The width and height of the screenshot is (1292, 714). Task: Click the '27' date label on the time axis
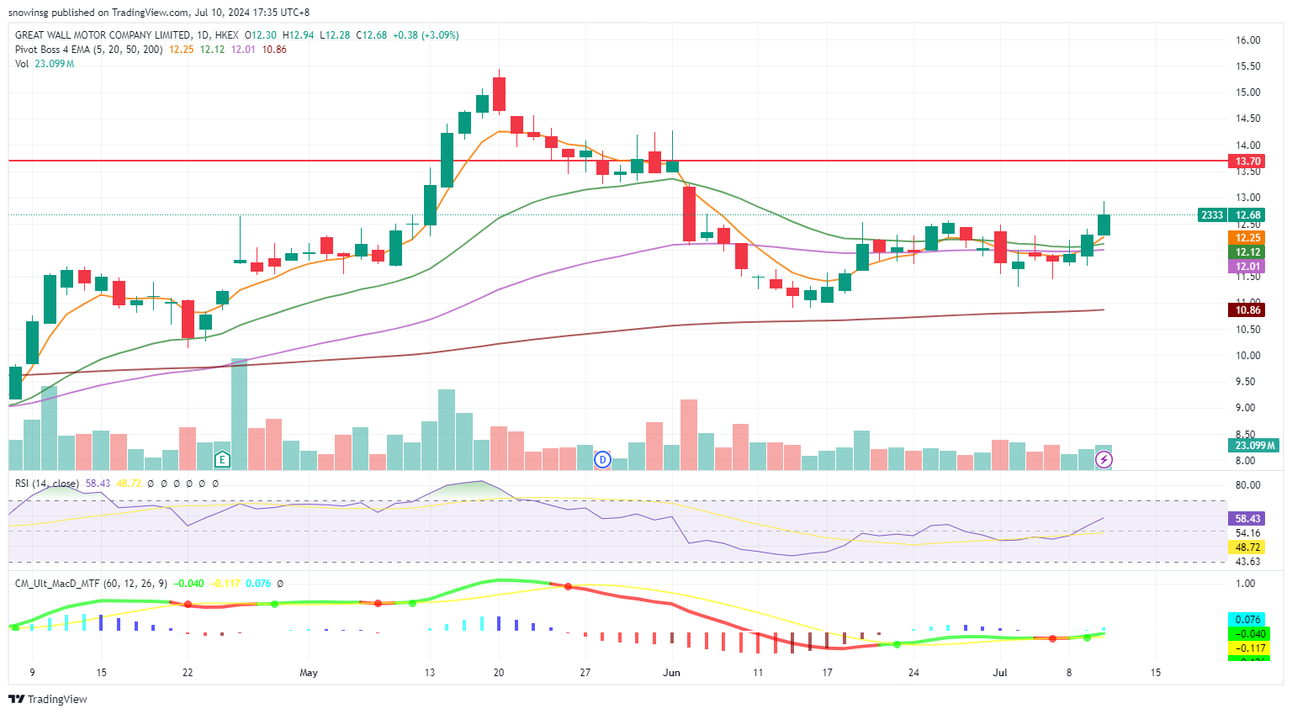(585, 673)
